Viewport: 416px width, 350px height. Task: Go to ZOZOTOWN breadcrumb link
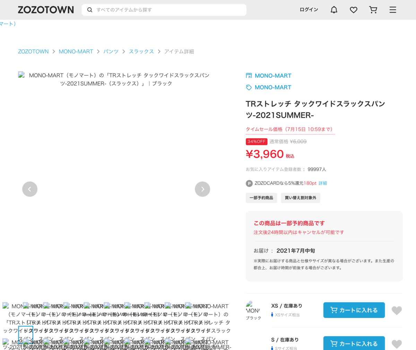tap(33, 51)
